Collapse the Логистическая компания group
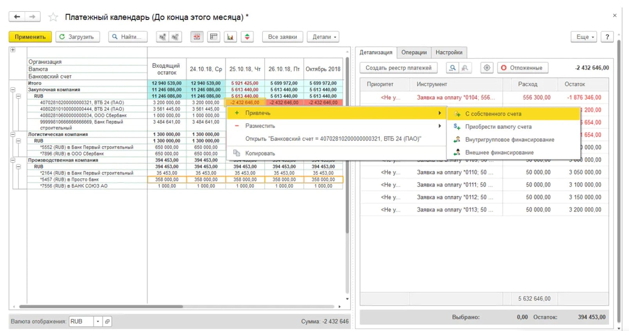The width and height of the screenshot is (629, 331). tap(13, 134)
